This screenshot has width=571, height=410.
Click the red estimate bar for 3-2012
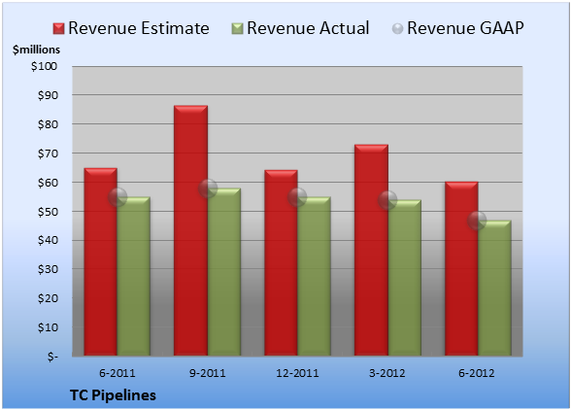[x=371, y=250]
